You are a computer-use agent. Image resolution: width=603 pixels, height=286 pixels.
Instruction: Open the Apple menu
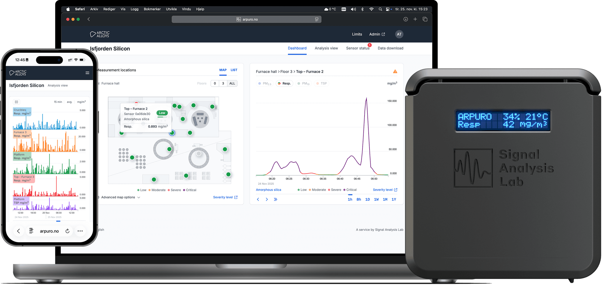[68, 9]
